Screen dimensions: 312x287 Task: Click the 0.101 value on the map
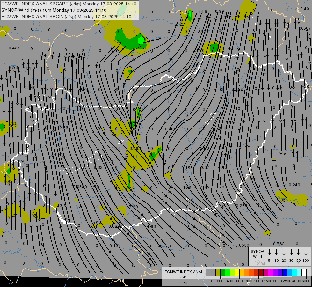pos(115,246)
